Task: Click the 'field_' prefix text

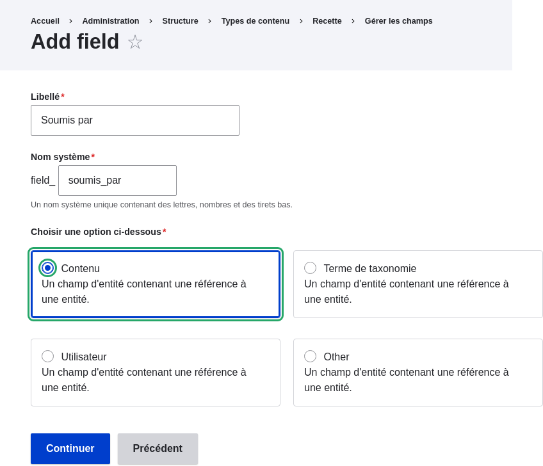Action: (43, 181)
